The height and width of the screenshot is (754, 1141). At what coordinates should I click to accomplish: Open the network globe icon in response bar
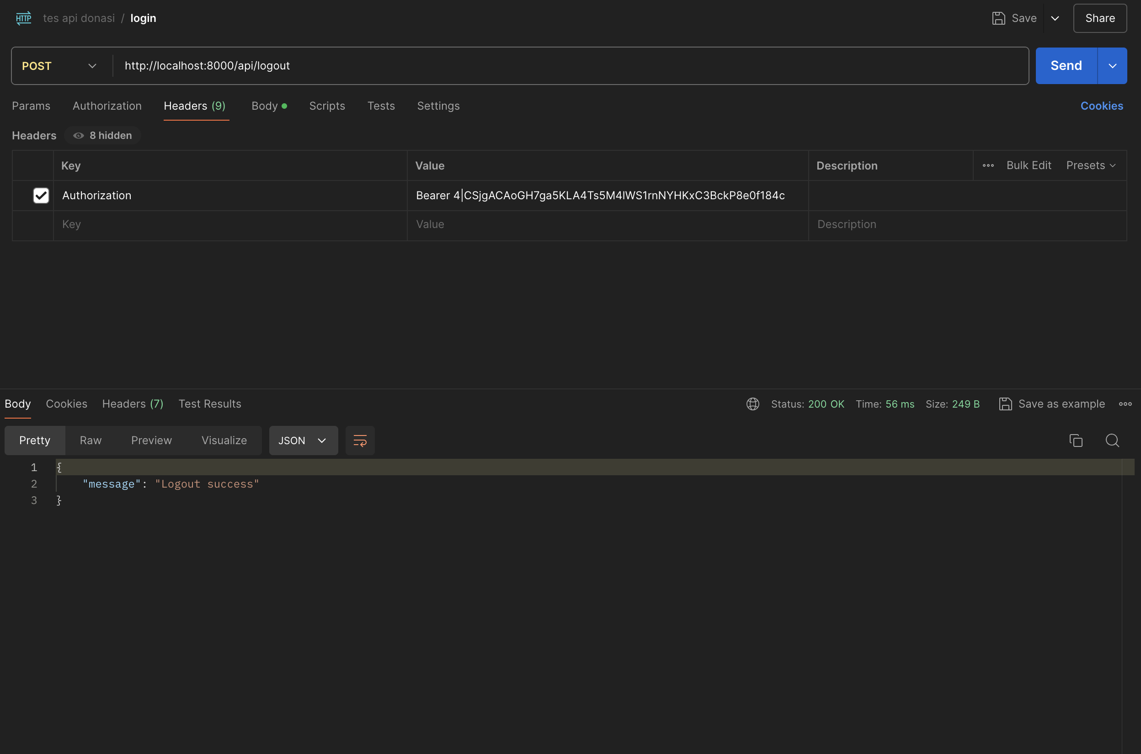(753, 404)
